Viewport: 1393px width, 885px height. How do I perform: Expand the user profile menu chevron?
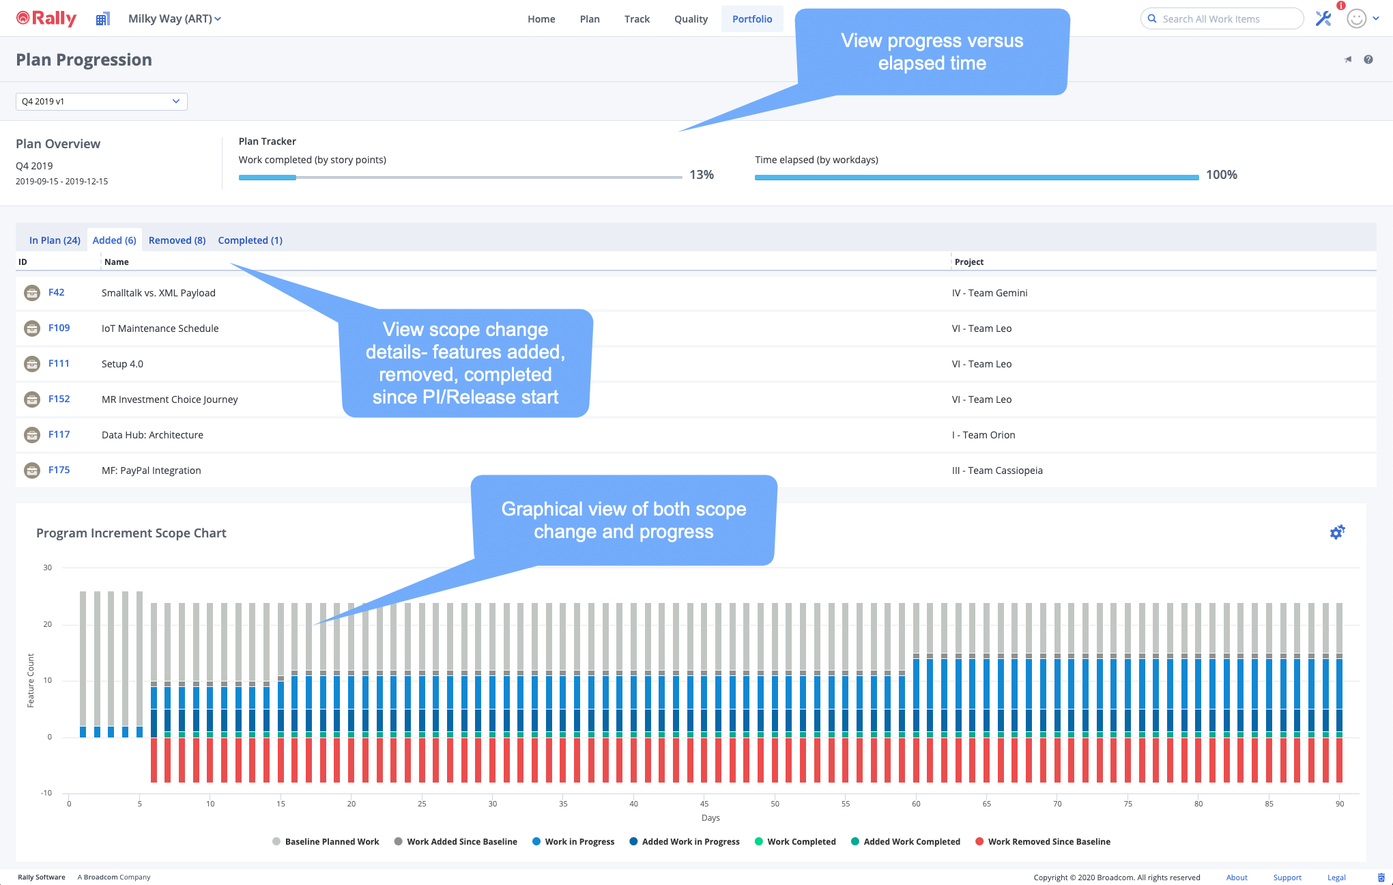click(1376, 18)
